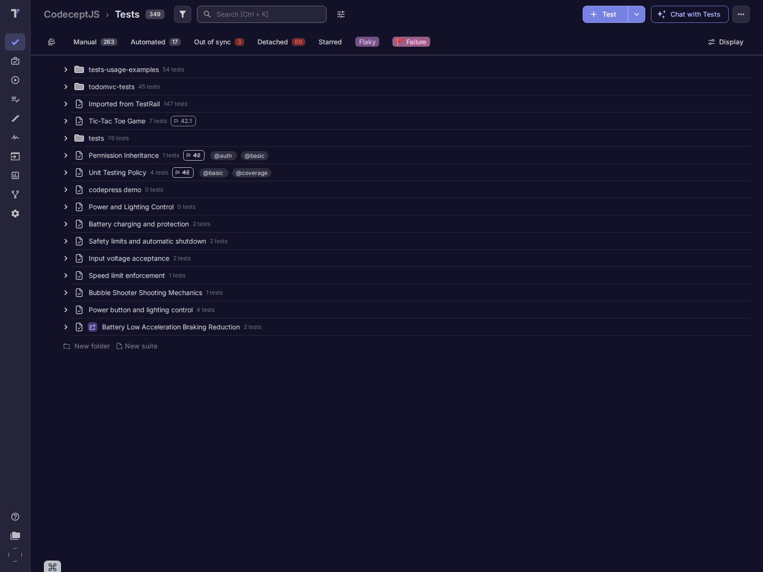The height and width of the screenshot is (572, 763).
Task: Click the Testomat logo at top left
Action: click(15, 13)
